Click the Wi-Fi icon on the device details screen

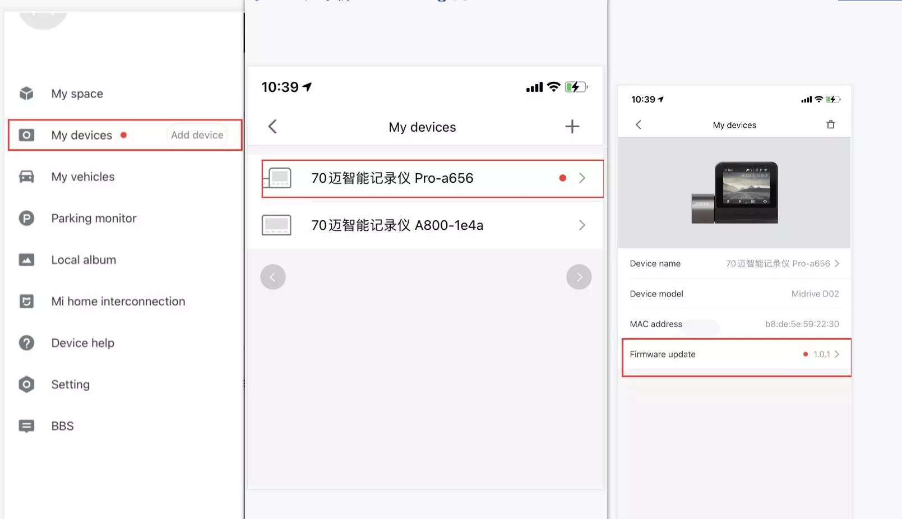(x=818, y=99)
